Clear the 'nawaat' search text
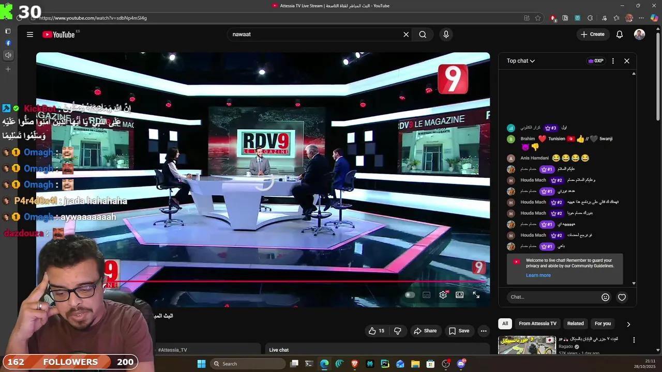This screenshot has width=662, height=372. tap(406, 35)
